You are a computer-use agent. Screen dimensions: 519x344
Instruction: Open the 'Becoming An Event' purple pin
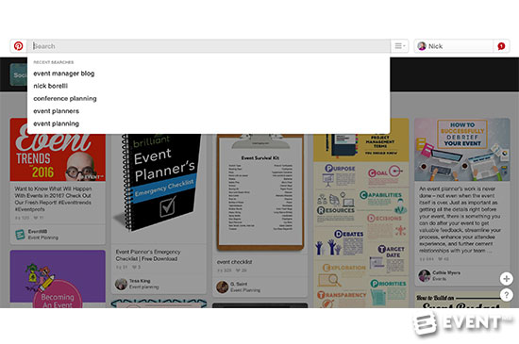58,279
